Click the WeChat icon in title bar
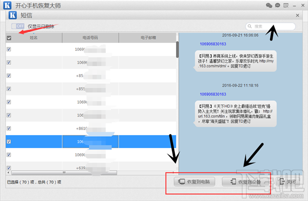 click(269, 5)
